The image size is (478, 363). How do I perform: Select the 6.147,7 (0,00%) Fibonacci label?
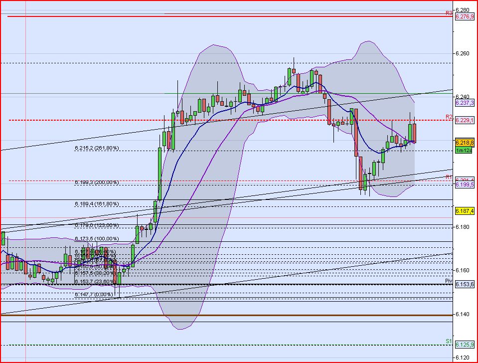92,294
